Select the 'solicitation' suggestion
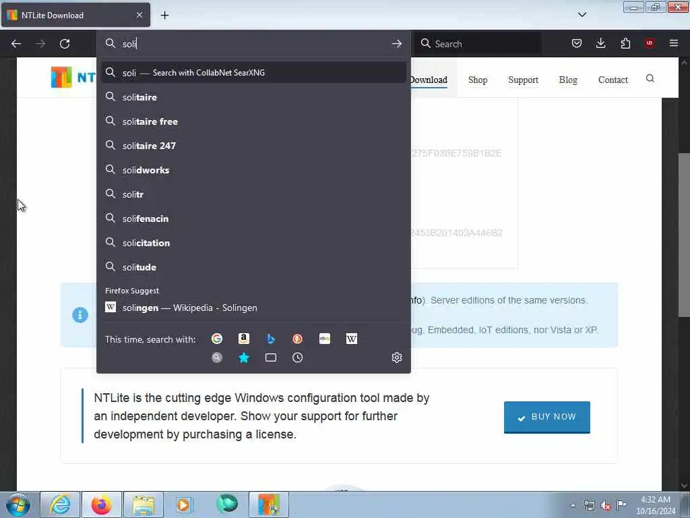 click(x=253, y=243)
